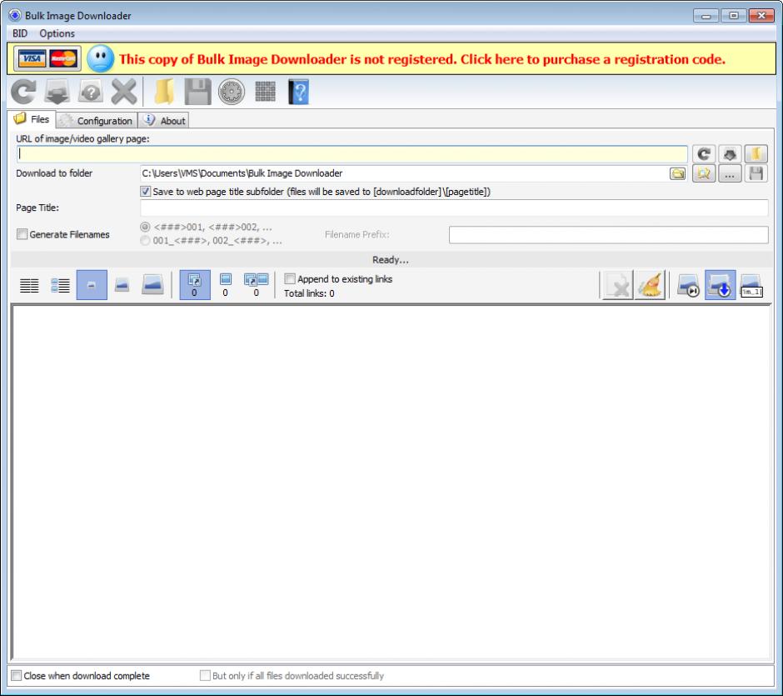This screenshot has height=696, width=783.
Task: Click the broom clear list icon
Action: pyautogui.click(x=651, y=285)
